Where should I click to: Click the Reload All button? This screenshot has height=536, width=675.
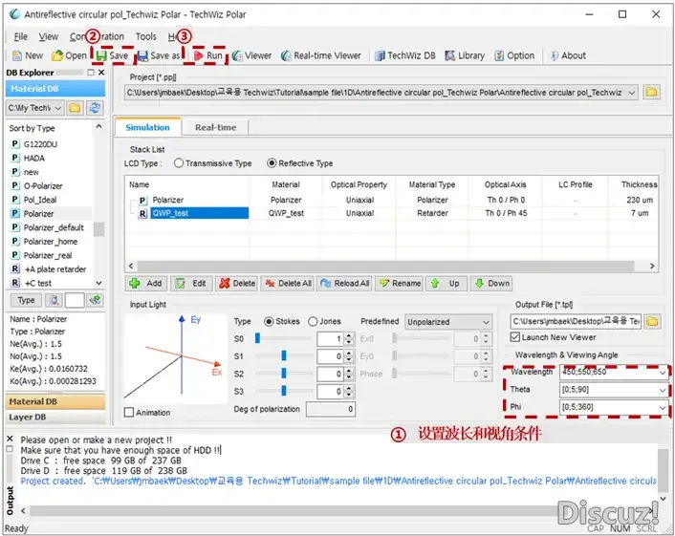(344, 284)
